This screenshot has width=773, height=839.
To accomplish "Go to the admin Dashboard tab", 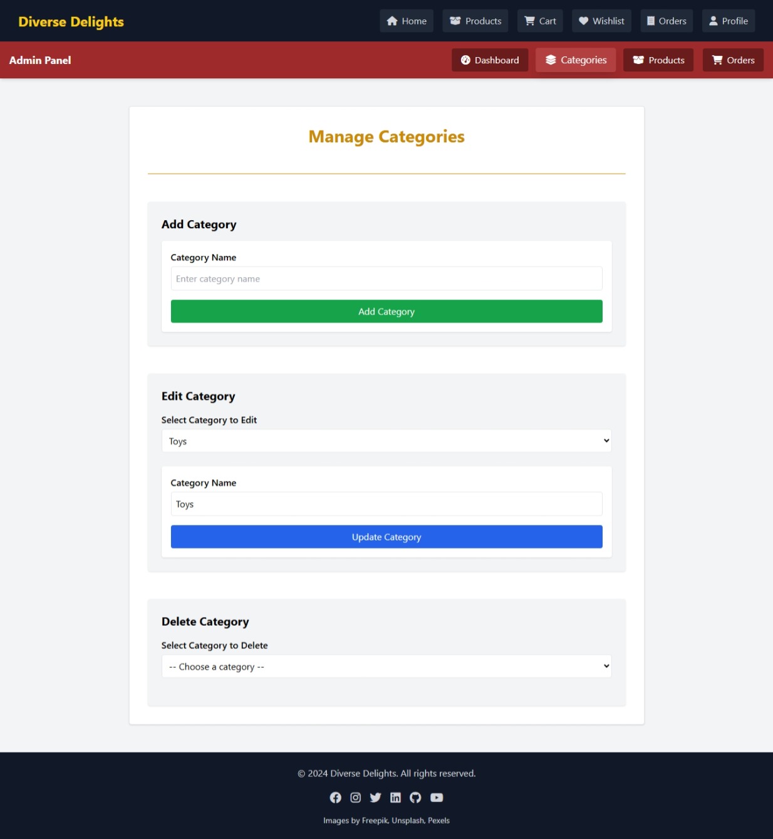I will tap(490, 60).
